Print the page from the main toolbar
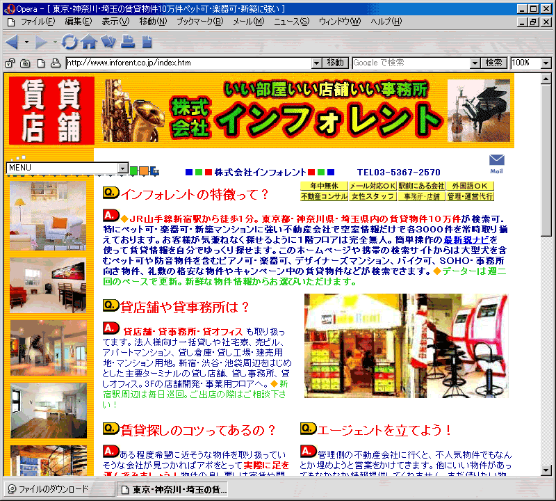The width and height of the screenshot is (556, 501). (128, 42)
